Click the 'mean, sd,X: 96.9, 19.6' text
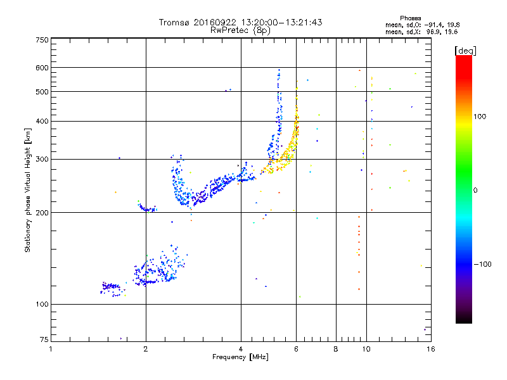 (421, 32)
